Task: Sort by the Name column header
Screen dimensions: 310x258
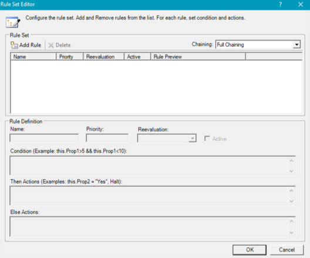Action: [x=33, y=57]
